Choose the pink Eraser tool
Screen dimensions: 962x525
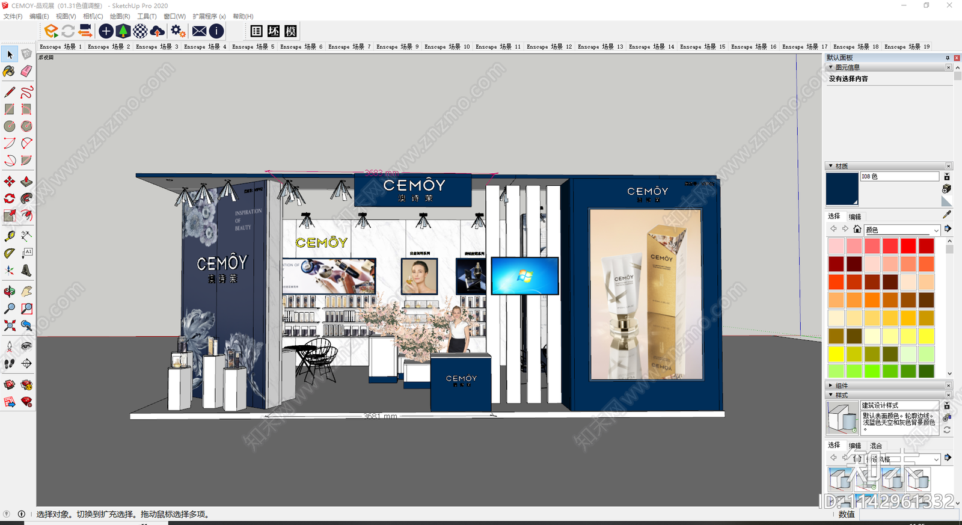tap(26, 72)
